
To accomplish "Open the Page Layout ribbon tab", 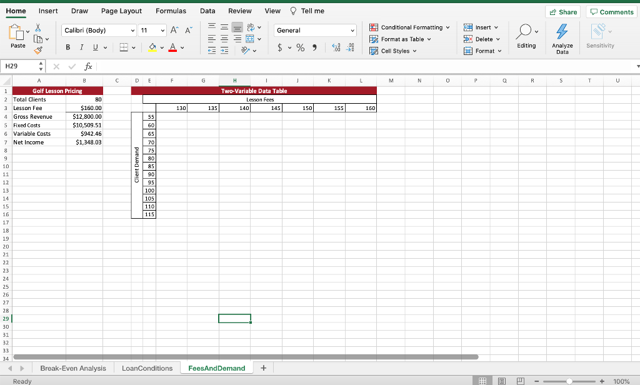I will coord(121,11).
